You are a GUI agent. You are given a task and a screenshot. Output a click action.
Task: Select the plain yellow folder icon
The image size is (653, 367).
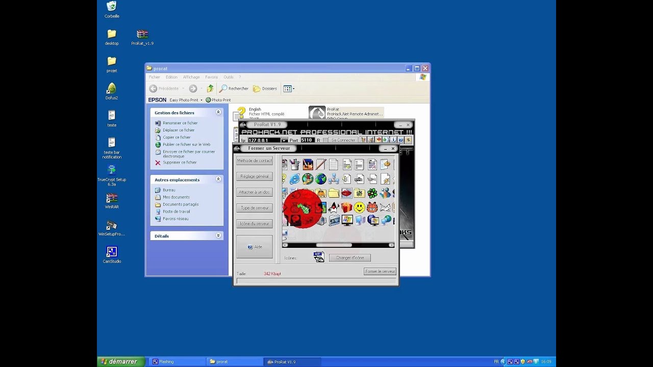pos(334,193)
